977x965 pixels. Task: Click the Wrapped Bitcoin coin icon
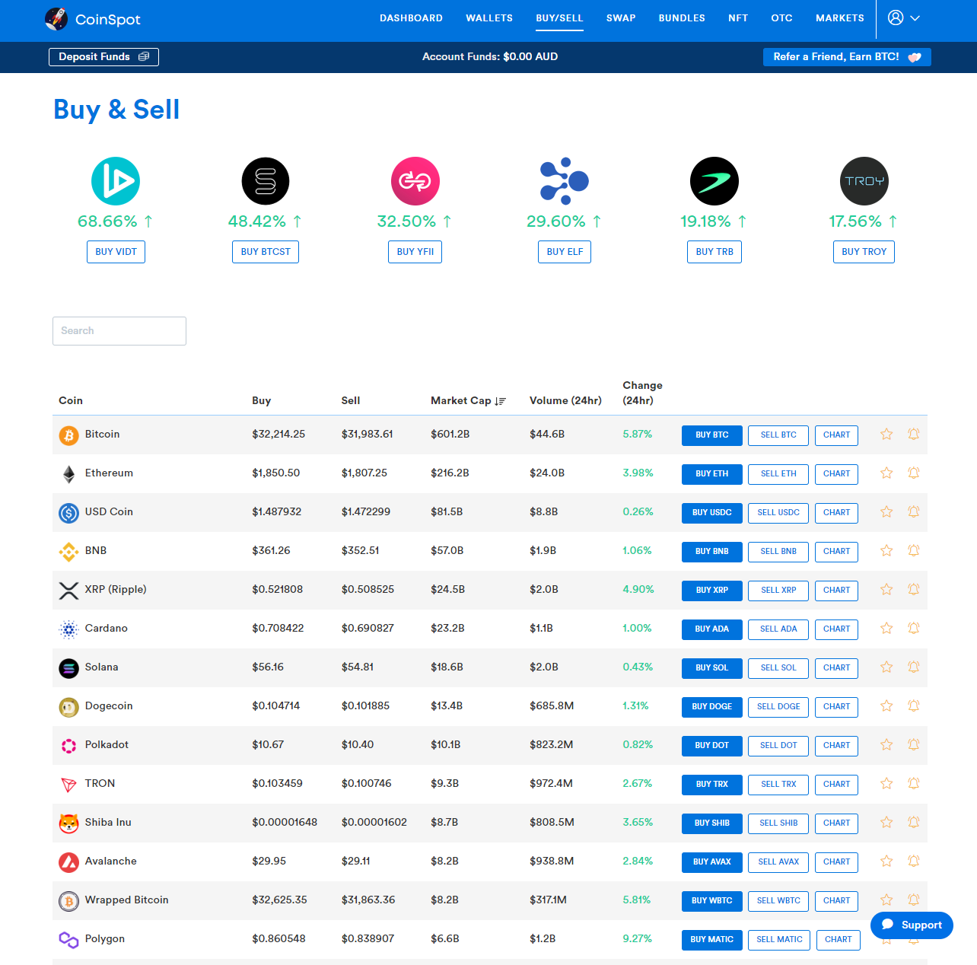coord(68,901)
